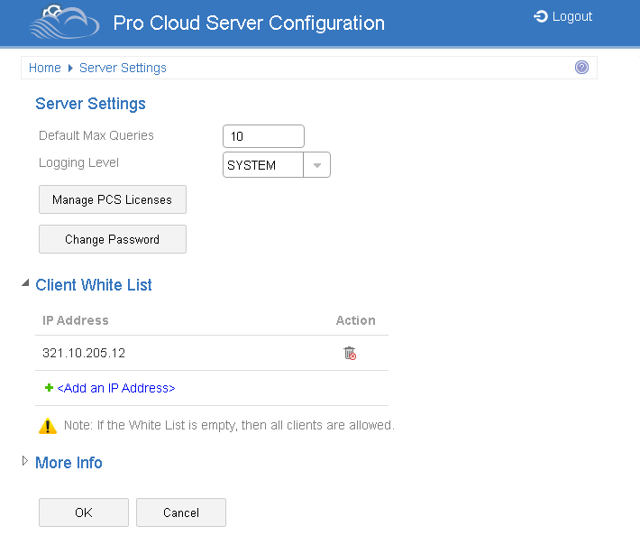Image resolution: width=640 pixels, height=554 pixels.
Task: Select the SYSTEM logging level field
Action: coord(263,165)
